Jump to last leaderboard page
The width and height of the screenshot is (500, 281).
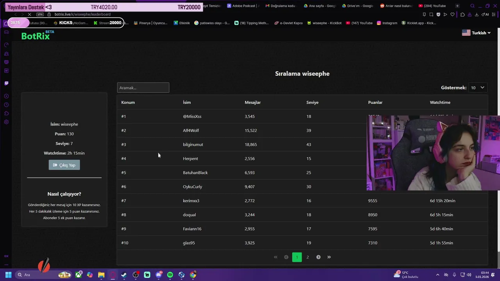329,257
